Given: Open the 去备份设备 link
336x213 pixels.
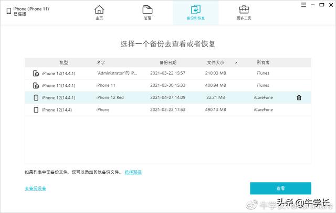Looking at the screenshot, I should pyautogui.click(x=35, y=188).
